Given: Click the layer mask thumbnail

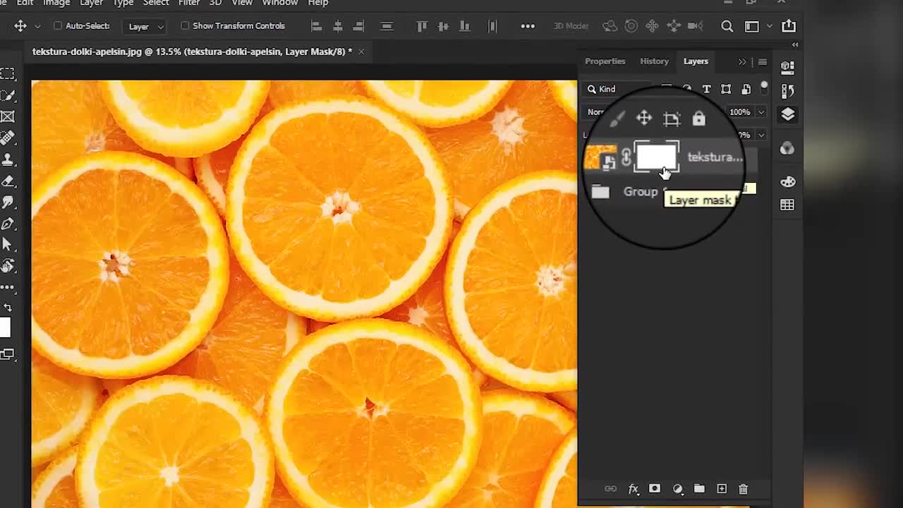Looking at the screenshot, I should [x=656, y=157].
